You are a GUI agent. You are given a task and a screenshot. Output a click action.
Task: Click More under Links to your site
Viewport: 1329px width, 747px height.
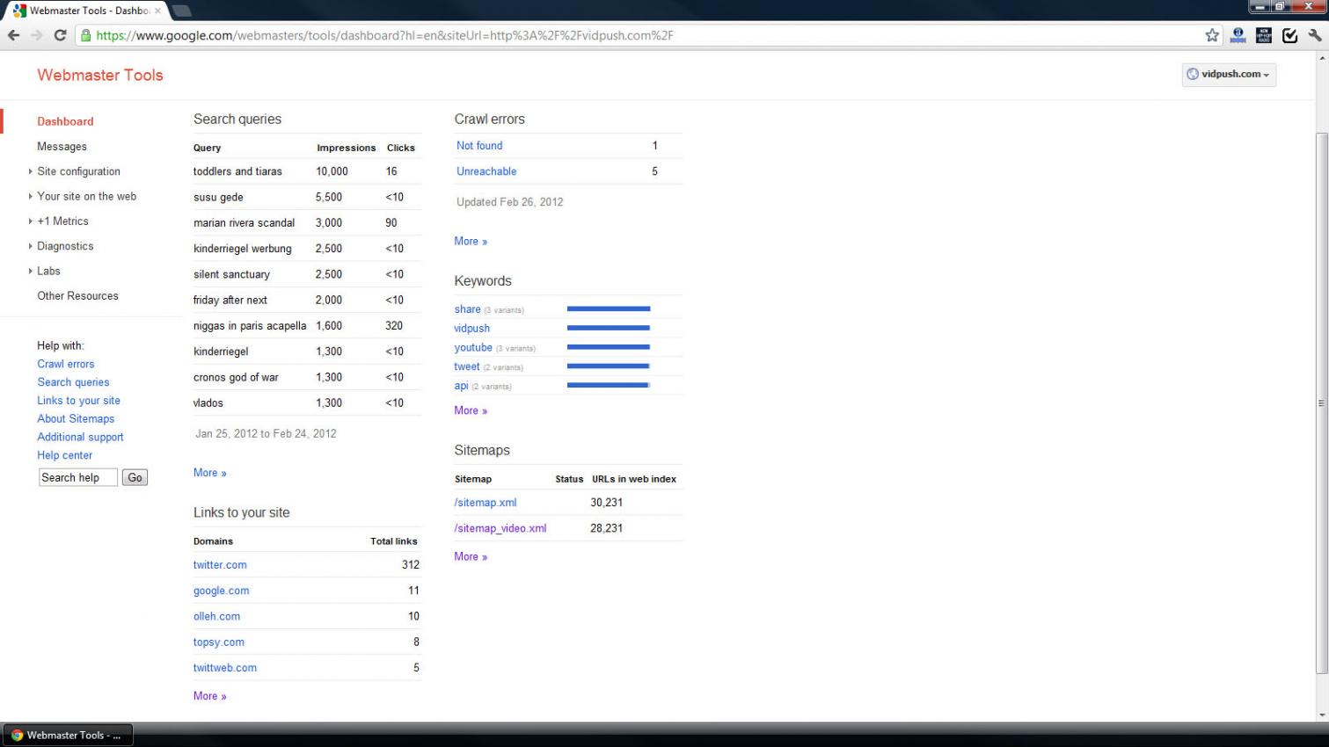pos(210,696)
